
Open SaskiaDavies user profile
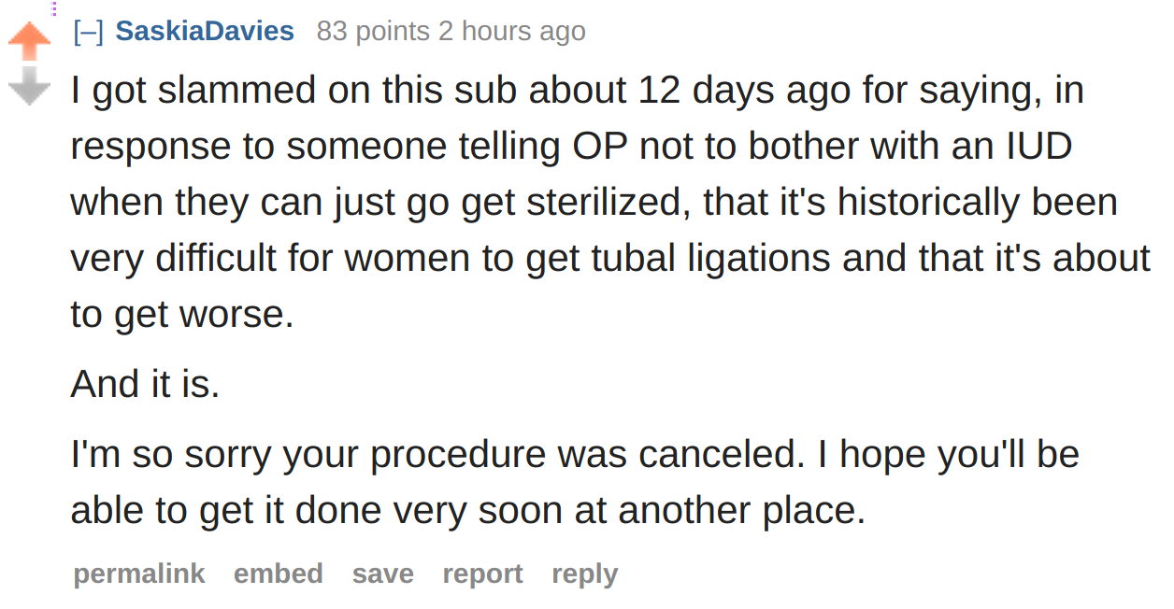(205, 31)
